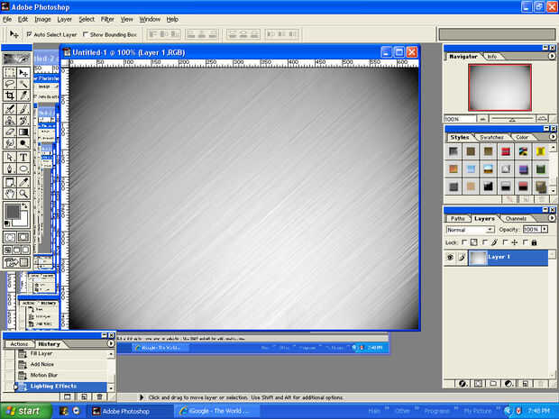Toggle Lock image pixels checkbox

point(484,242)
